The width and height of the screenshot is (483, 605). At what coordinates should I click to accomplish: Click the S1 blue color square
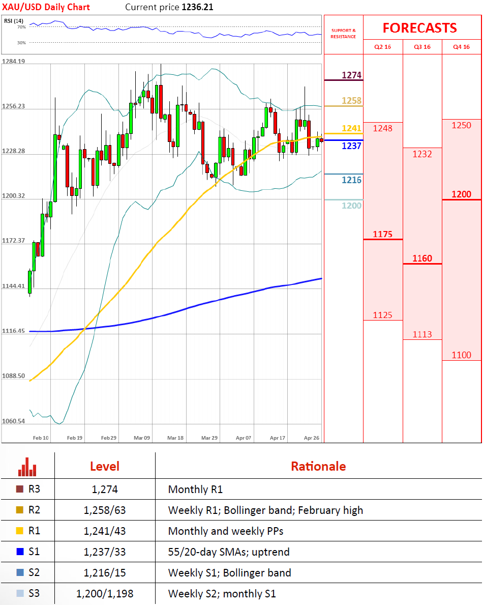tap(20, 552)
